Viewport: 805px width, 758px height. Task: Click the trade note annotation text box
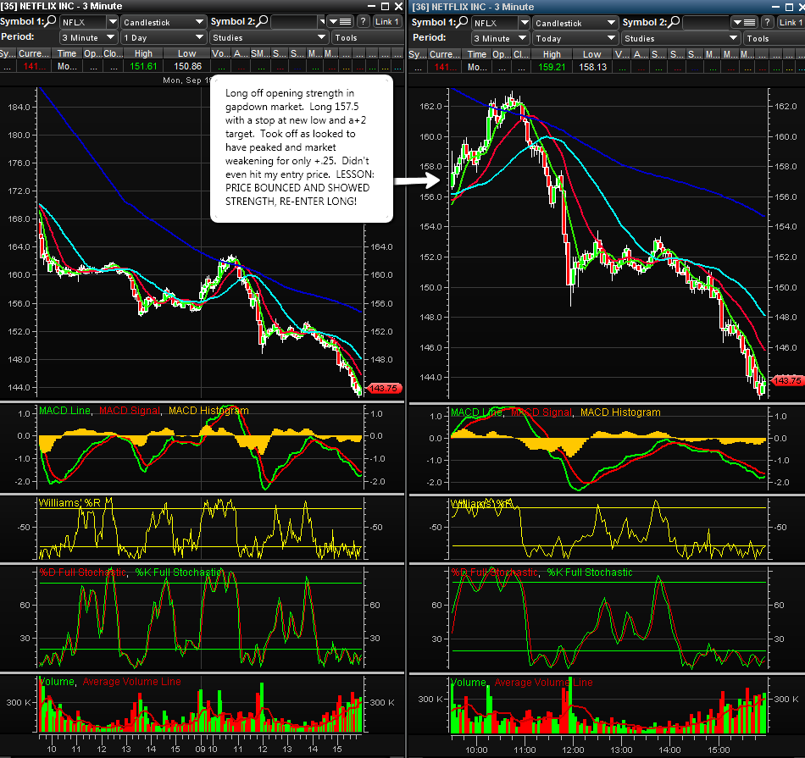pyautogui.click(x=302, y=149)
